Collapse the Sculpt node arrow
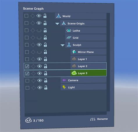Screen dimensions: 138x132 click(x=63, y=45)
